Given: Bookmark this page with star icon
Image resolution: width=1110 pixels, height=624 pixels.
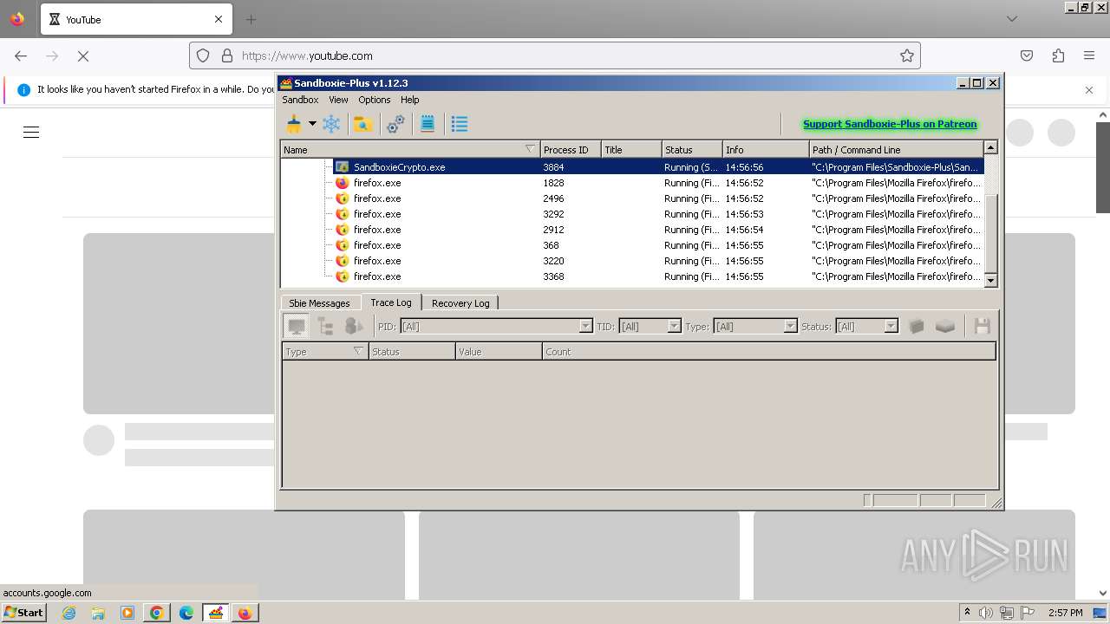Looking at the screenshot, I should pos(907,55).
